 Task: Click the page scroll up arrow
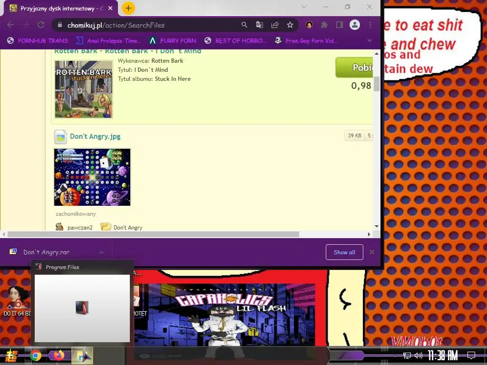point(377,54)
